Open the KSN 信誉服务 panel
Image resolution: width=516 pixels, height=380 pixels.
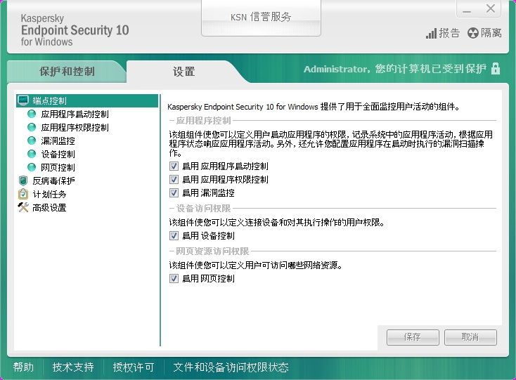click(x=261, y=17)
